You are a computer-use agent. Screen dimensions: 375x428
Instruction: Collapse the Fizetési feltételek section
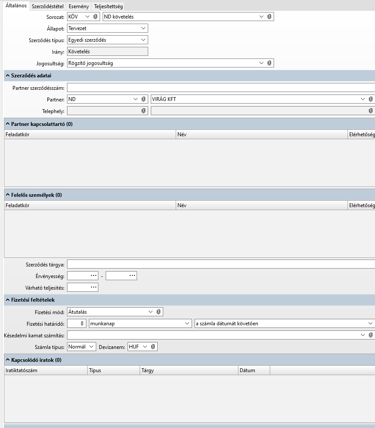click(x=8, y=300)
